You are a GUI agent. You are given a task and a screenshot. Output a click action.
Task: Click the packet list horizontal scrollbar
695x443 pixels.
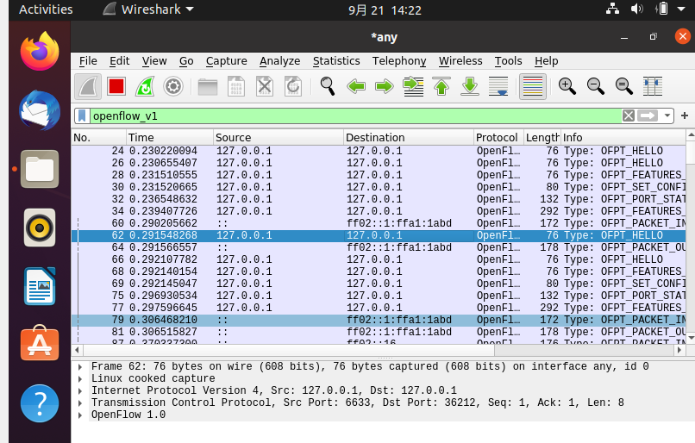tap(289, 350)
